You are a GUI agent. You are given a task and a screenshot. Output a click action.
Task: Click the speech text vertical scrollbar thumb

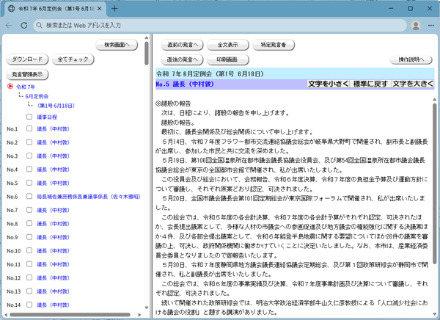pyautogui.click(x=435, y=183)
